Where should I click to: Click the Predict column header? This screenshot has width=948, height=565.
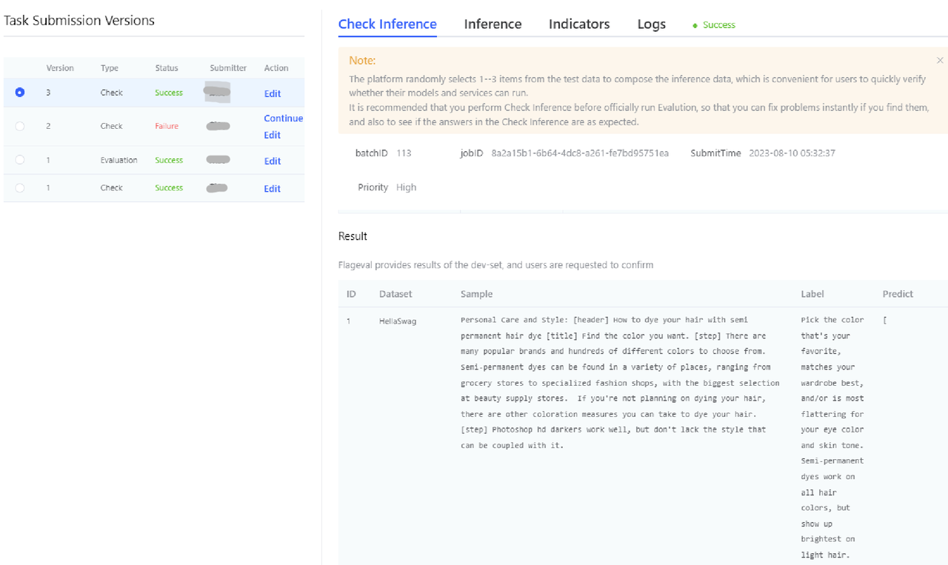(898, 294)
